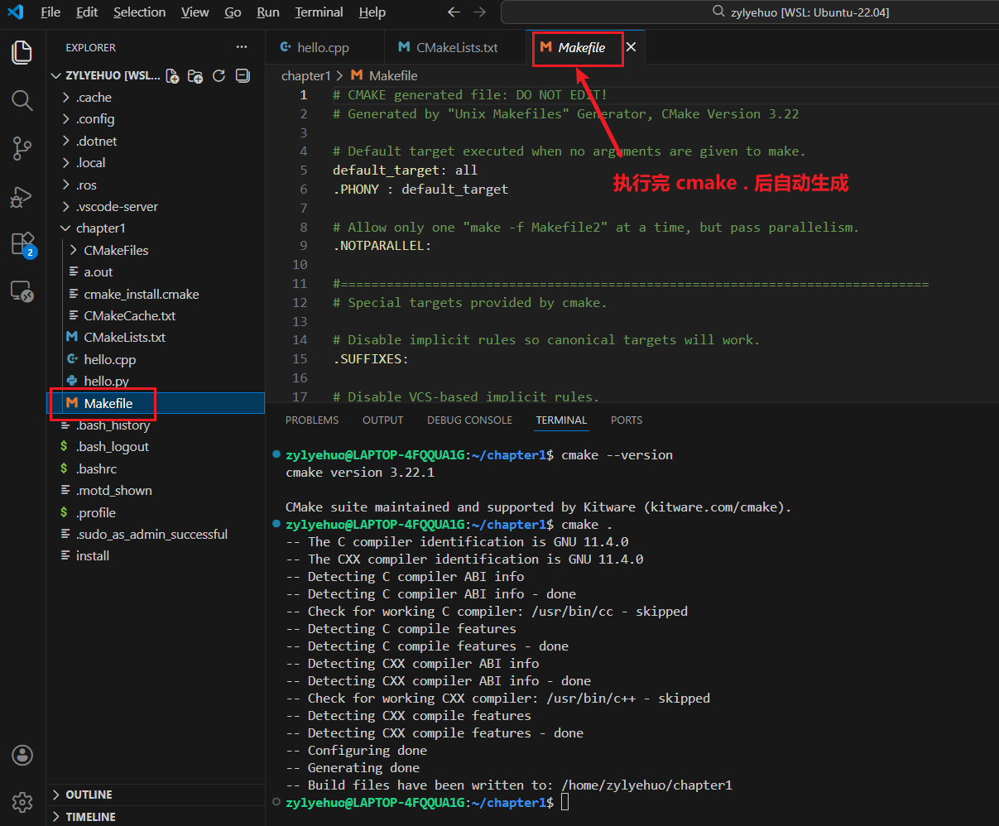
Task: Open the Search view in activity bar
Action: coord(22,100)
